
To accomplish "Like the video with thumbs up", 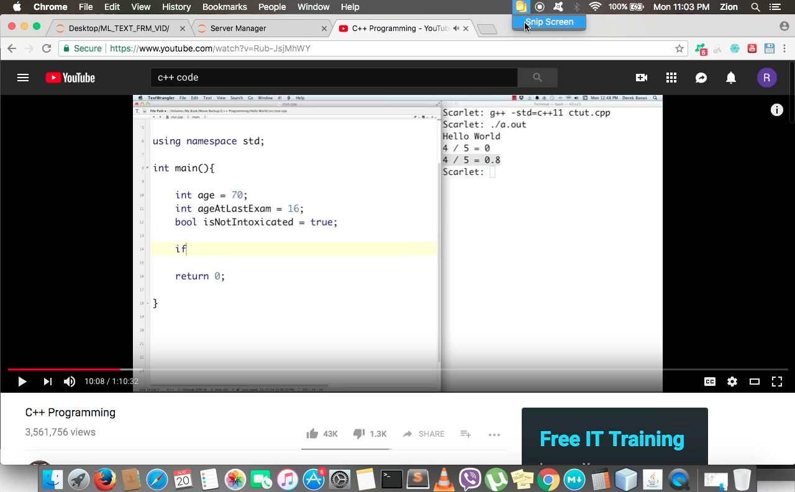I will click(x=313, y=434).
